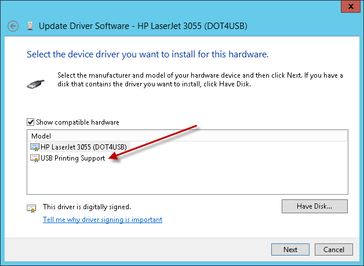Click the USB Printing Support driver icon
Viewport: 364px width, 266px height.
point(35,158)
